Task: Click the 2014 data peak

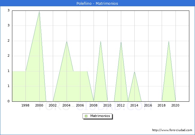Action: (x=135, y=72)
